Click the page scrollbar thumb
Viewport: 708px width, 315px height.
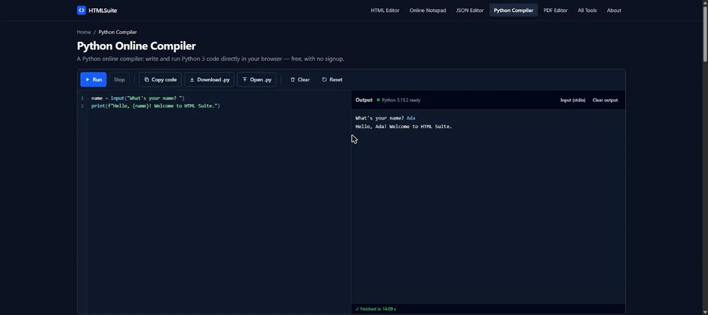[705, 34]
